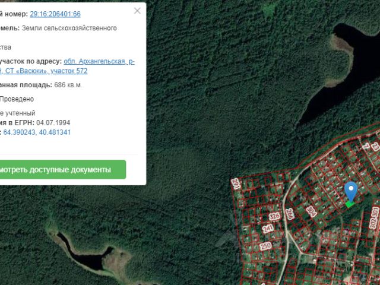
Task: Click parcel label 291 on the map
Action: click(236, 183)
